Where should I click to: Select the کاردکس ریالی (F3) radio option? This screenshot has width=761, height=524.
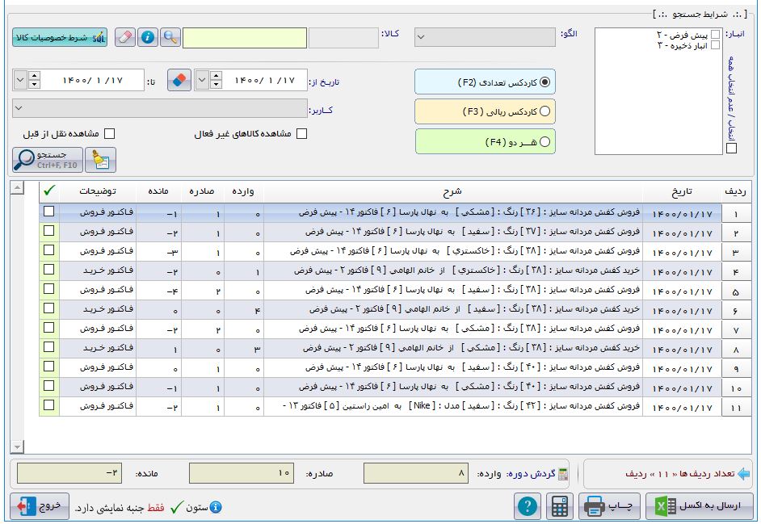tap(545, 111)
